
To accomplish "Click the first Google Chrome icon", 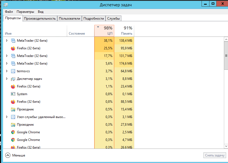I will click(x=13, y=132).
